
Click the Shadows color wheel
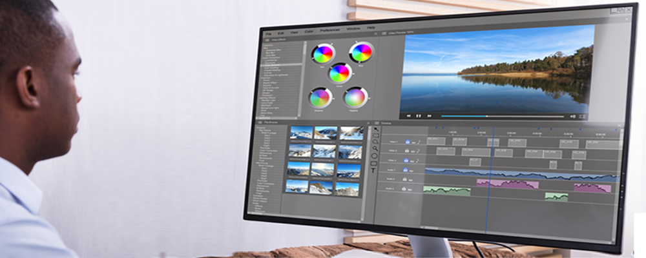(319, 98)
